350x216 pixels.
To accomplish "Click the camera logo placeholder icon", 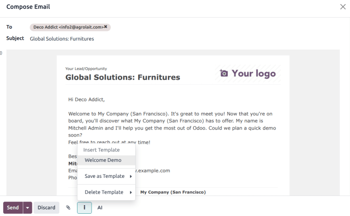I will 224,73.
